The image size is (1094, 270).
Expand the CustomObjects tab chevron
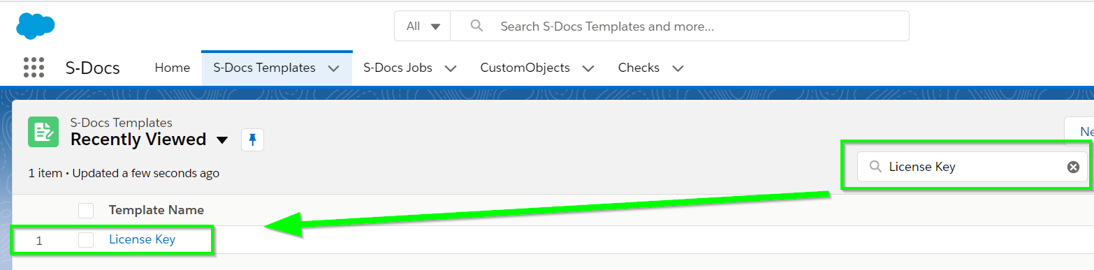(x=588, y=68)
